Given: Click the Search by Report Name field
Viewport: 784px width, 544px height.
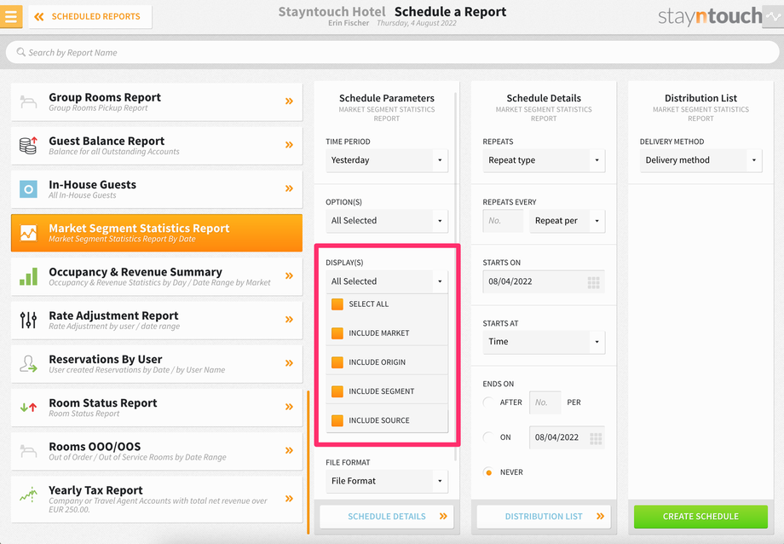Looking at the screenshot, I should pos(392,53).
